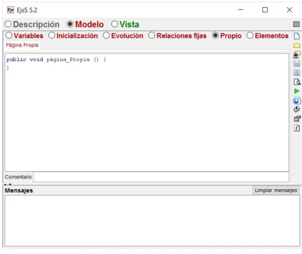Open EjsS options settings icon
The height and width of the screenshot is (254, 302).
tap(297, 119)
